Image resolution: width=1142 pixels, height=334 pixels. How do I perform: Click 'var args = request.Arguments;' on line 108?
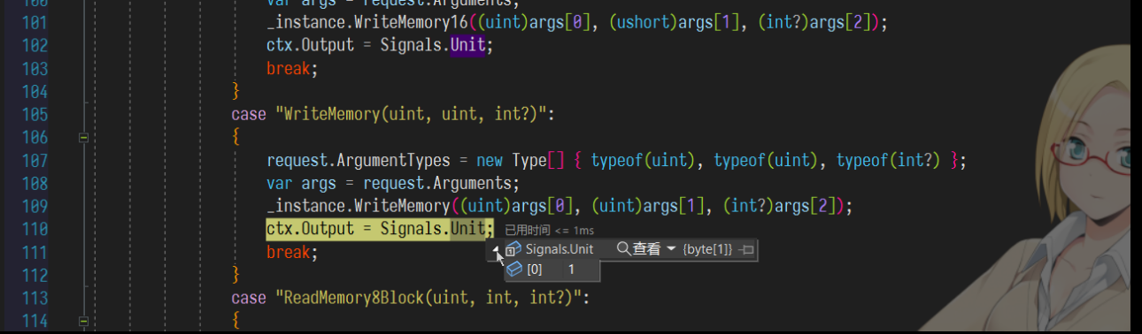click(x=393, y=184)
